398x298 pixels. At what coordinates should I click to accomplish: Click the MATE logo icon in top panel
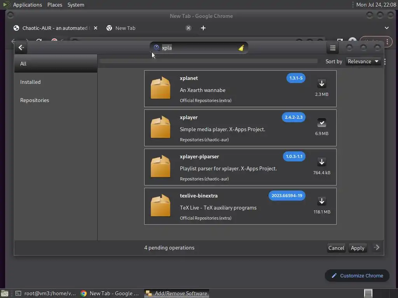(6, 5)
